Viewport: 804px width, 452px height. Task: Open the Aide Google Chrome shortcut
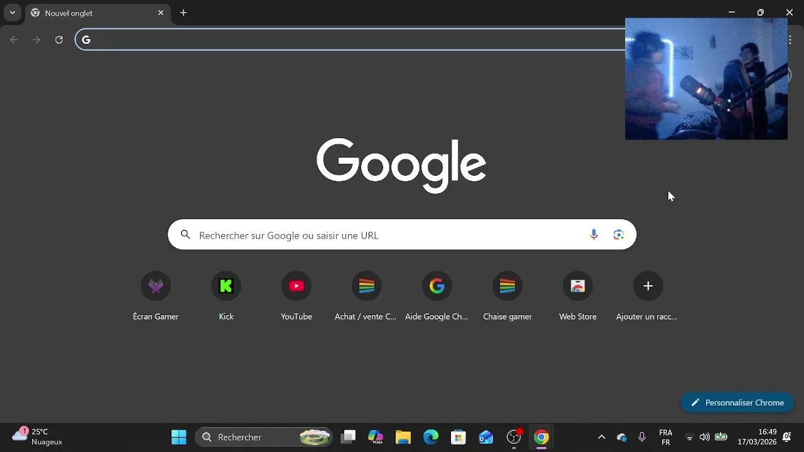pyautogui.click(x=437, y=296)
